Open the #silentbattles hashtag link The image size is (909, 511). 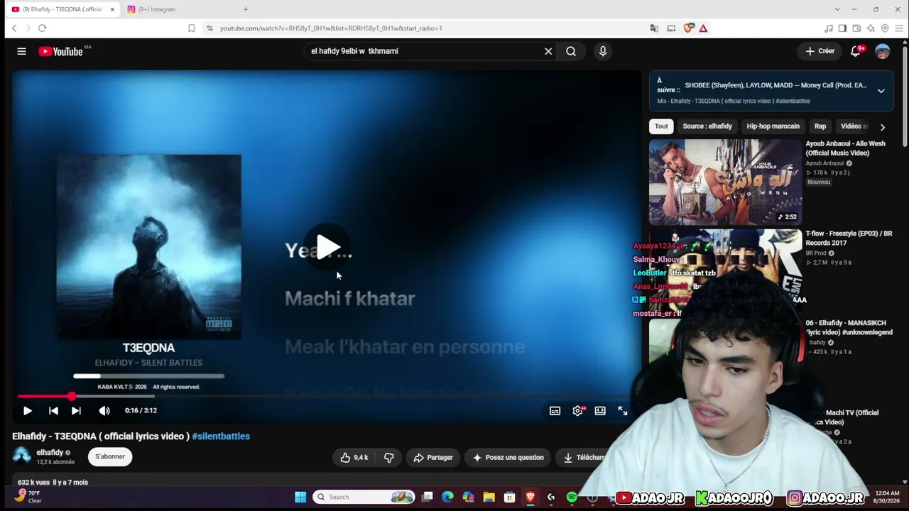tap(221, 436)
